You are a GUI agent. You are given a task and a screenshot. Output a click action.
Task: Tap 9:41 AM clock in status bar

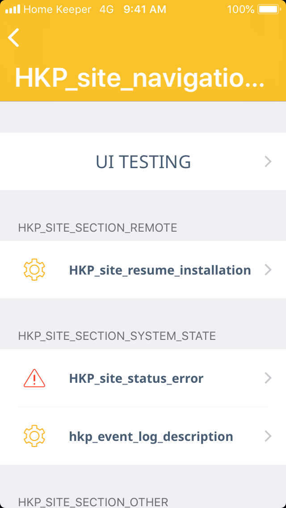(145, 9)
